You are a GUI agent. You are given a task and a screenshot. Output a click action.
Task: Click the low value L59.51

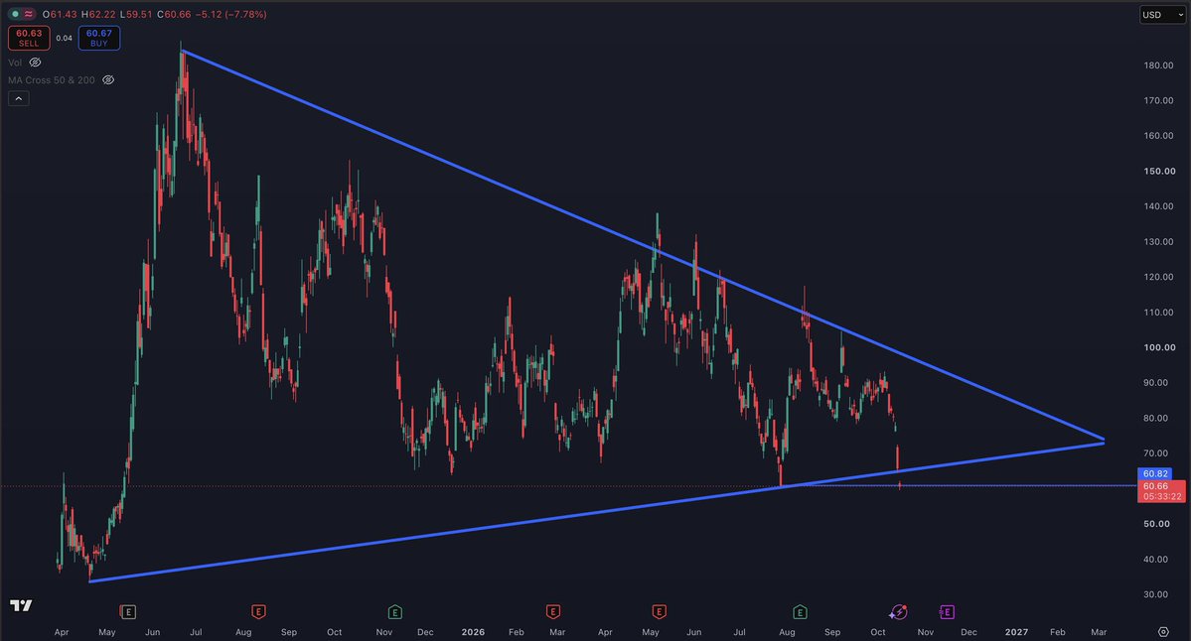136,14
